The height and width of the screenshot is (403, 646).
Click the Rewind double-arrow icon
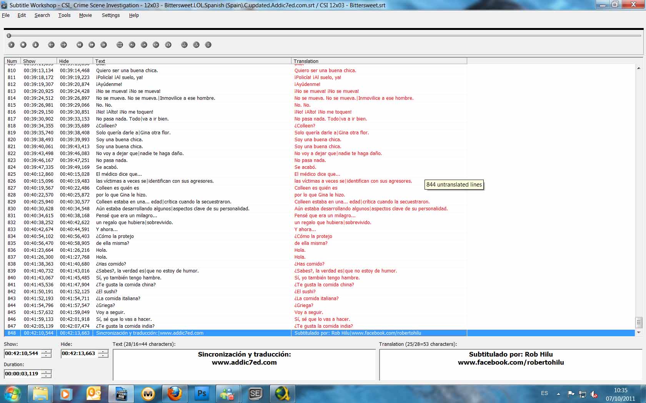tap(80, 45)
